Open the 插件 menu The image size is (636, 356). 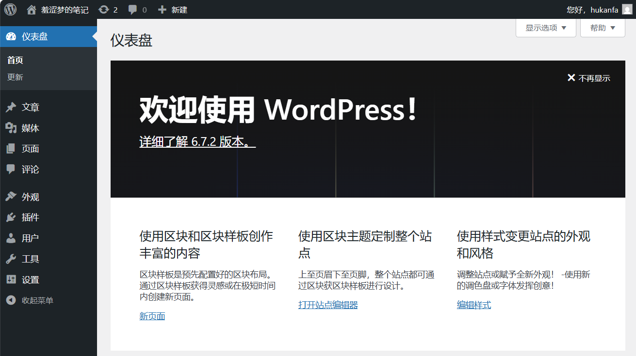tap(49, 217)
